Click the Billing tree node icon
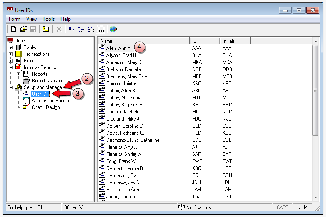 coord(18,61)
